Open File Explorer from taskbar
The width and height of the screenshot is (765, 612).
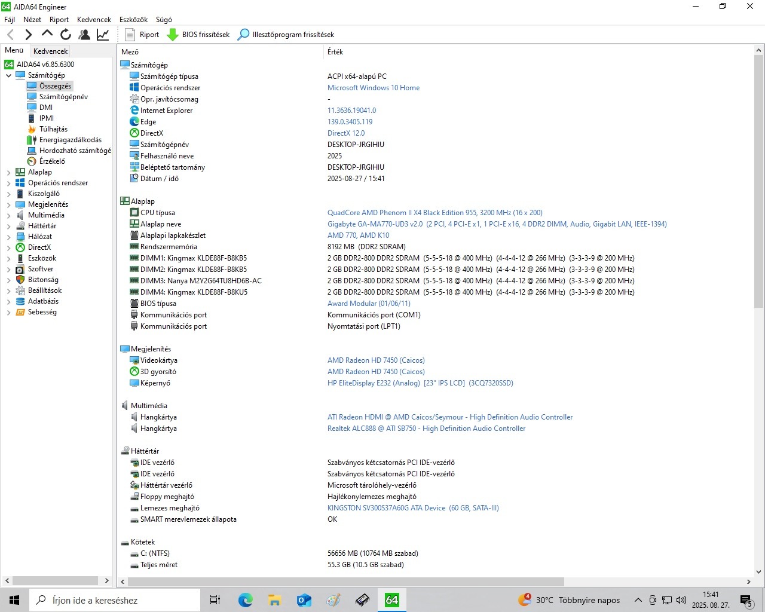tap(274, 600)
